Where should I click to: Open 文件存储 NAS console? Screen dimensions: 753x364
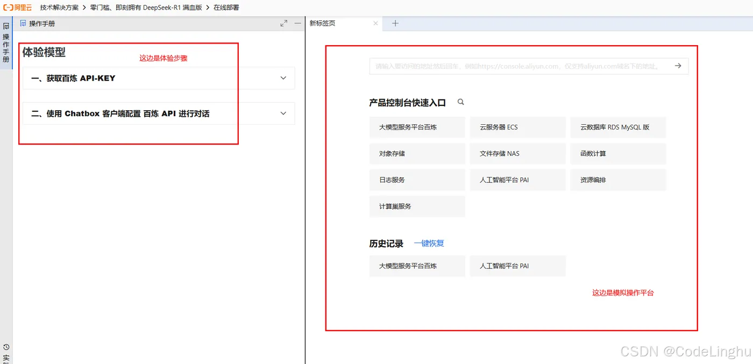coord(518,154)
